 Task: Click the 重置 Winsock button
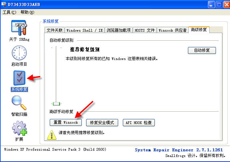(66, 122)
